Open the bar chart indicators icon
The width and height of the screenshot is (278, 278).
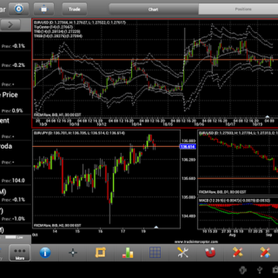point(128,253)
